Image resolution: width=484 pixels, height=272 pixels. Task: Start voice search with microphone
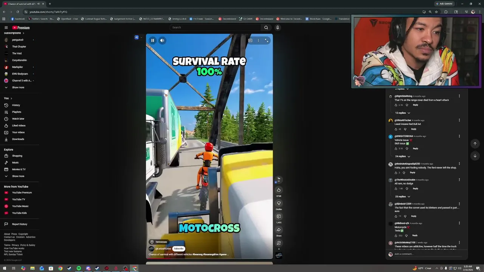[x=278, y=27]
